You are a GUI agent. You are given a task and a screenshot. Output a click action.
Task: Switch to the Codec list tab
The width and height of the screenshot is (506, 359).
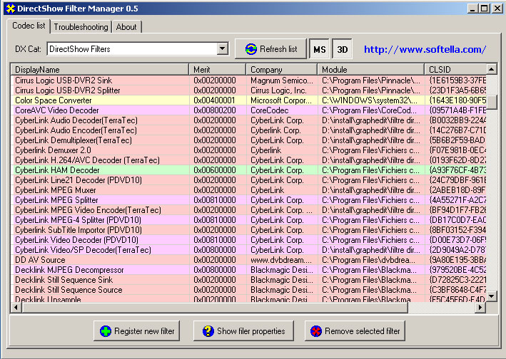[29, 26]
